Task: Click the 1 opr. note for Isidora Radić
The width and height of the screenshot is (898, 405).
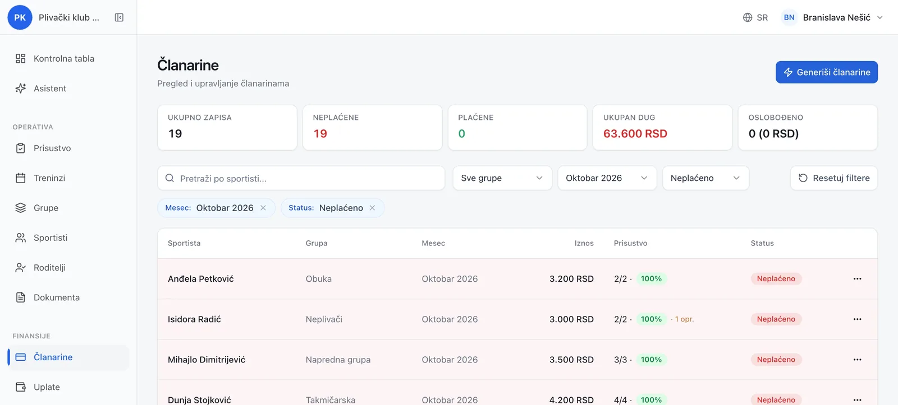Action: [684, 319]
